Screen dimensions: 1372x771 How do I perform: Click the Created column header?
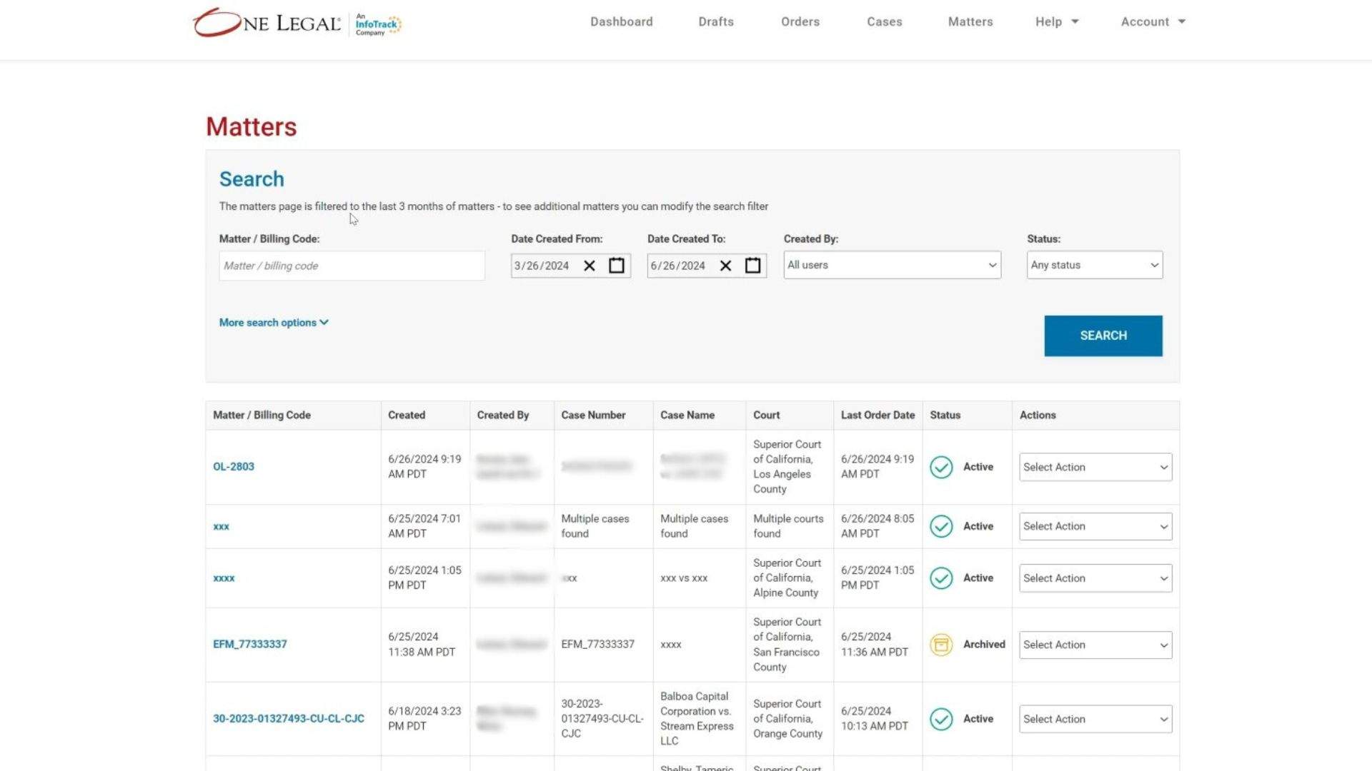(407, 415)
